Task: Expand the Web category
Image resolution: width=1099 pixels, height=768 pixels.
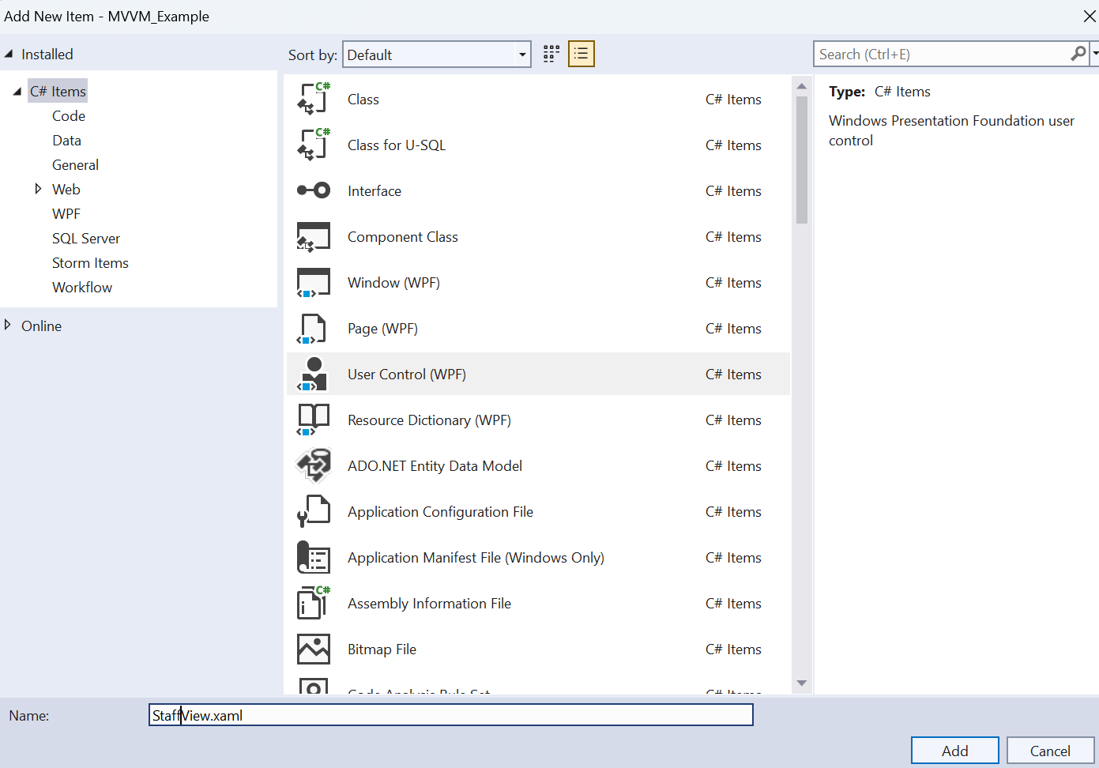Action: coord(38,189)
